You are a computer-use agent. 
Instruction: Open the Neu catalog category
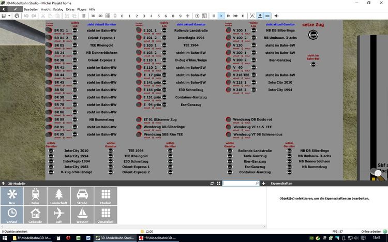pos(12,196)
